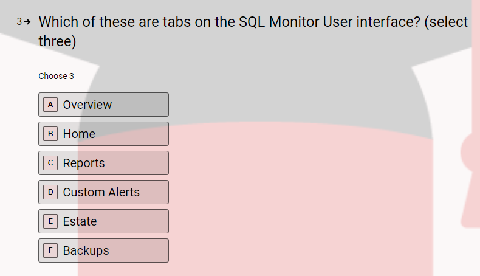
Task: Click the letter C key badge
Action: (50, 163)
